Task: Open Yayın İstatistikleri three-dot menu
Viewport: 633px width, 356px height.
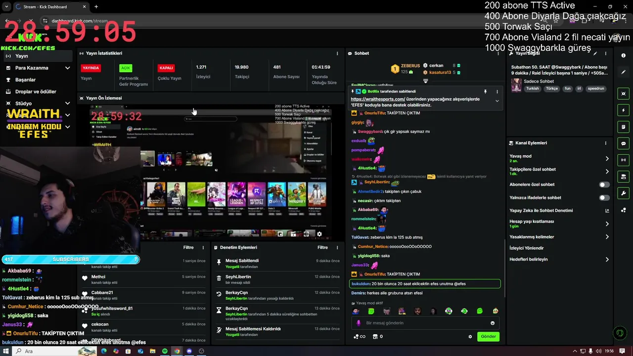Action: tap(338, 53)
